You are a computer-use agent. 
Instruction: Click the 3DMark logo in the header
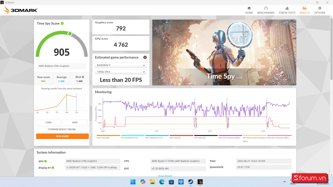coord(20,10)
